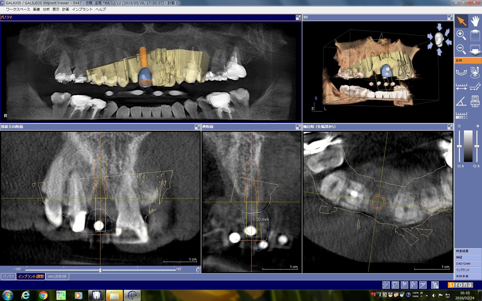This screenshot has width=482, height=301.
Task: Expand the インプラント section in right panel
Action: point(468,270)
